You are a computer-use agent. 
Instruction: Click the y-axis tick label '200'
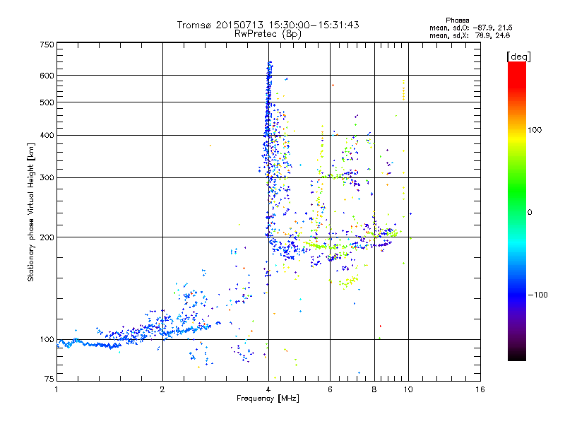tap(47, 237)
